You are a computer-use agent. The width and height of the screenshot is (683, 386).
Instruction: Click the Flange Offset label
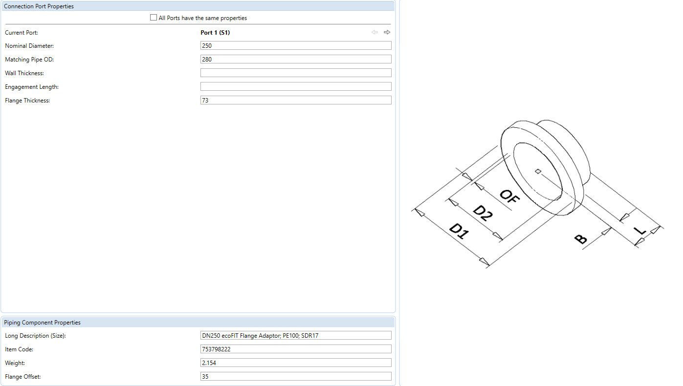23,377
